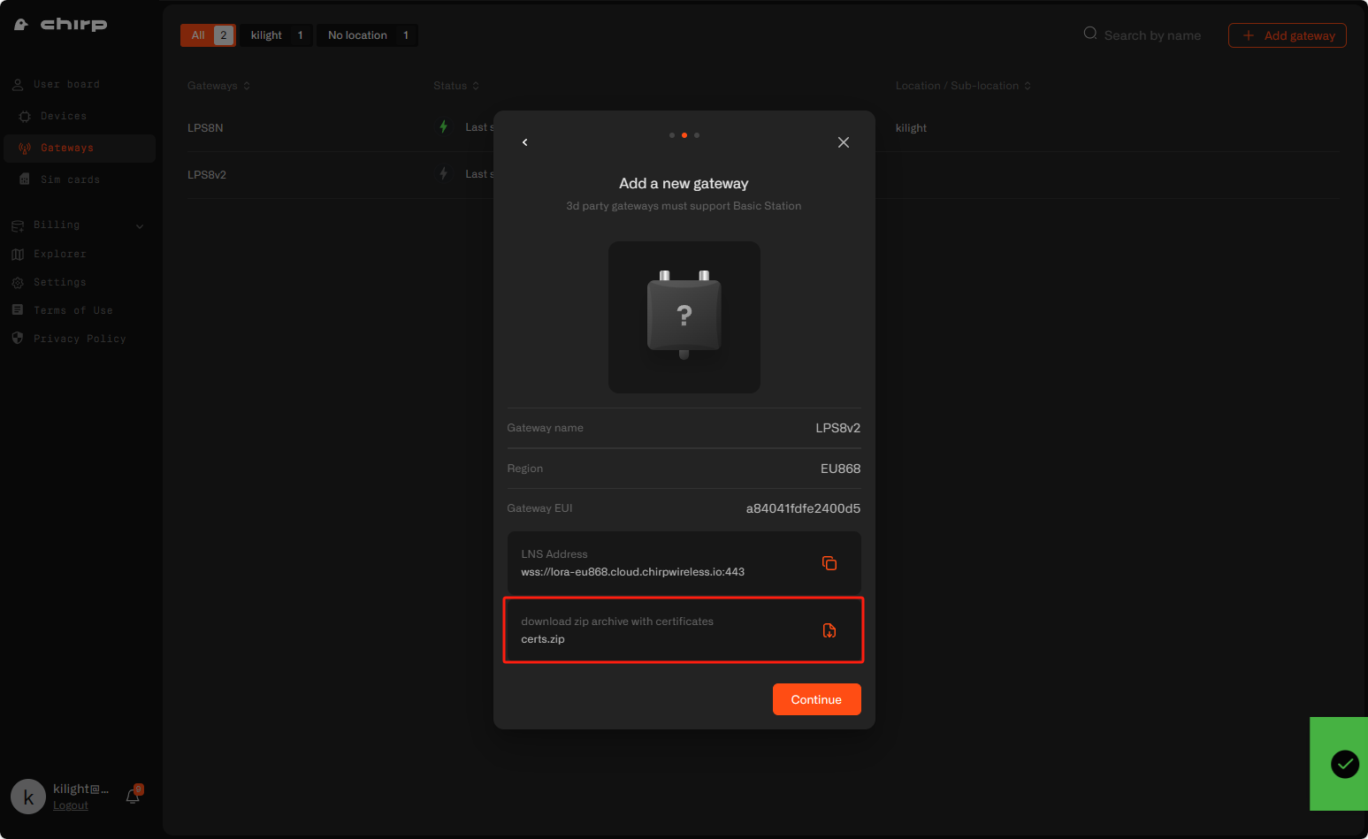Close the Add a new gateway dialog

point(844,142)
